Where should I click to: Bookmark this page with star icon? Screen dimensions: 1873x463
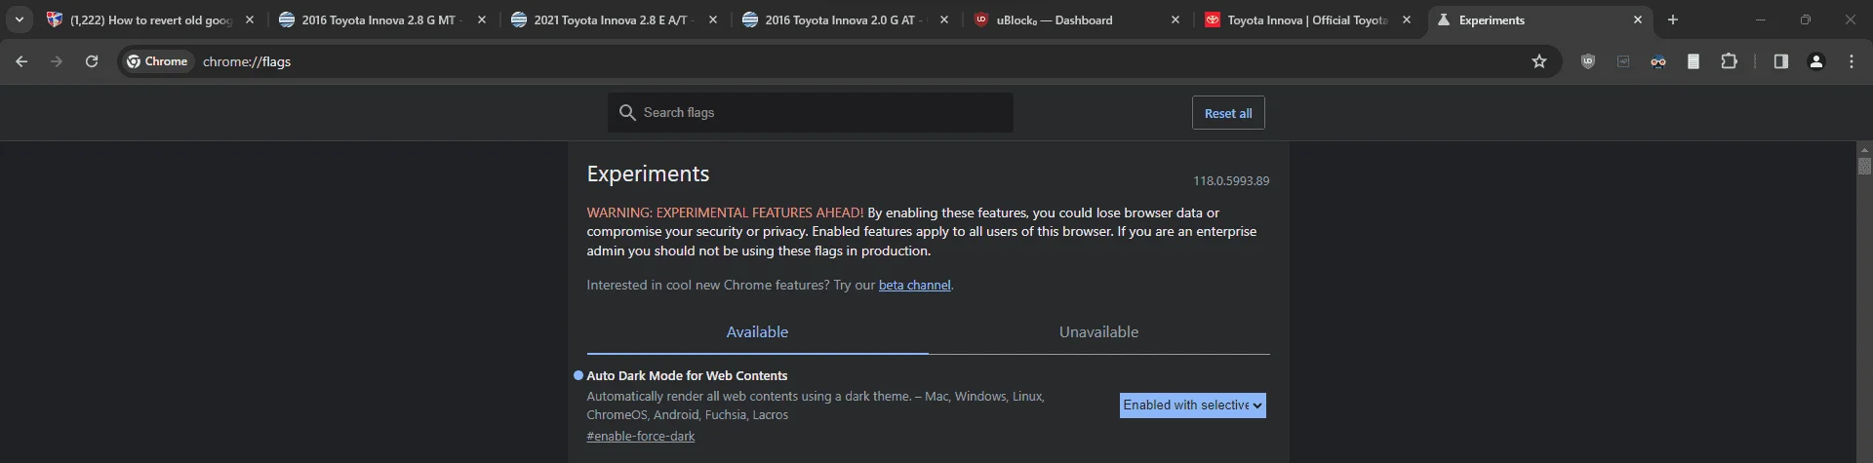pos(1539,61)
